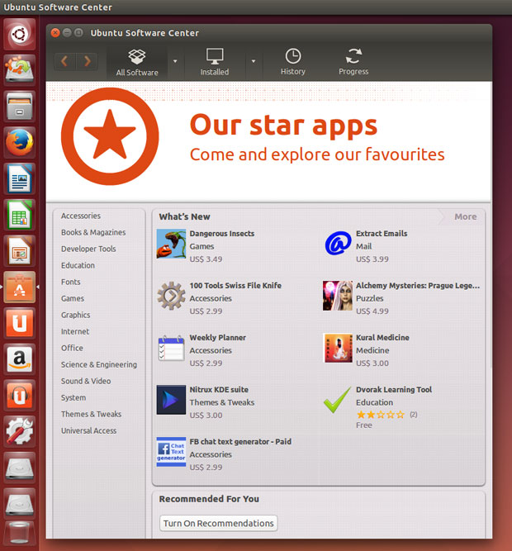Show Installed software
The width and height of the screenshot is (512, 551).
[215, 62]
